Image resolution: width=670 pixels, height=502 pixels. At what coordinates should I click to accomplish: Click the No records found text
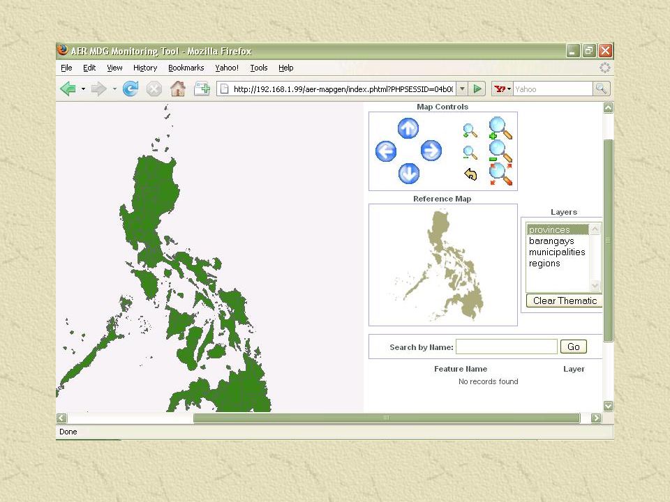[489, 381]
